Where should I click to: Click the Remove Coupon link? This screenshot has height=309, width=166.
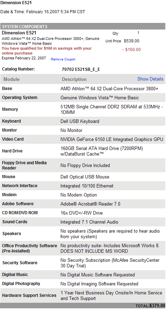63,59
